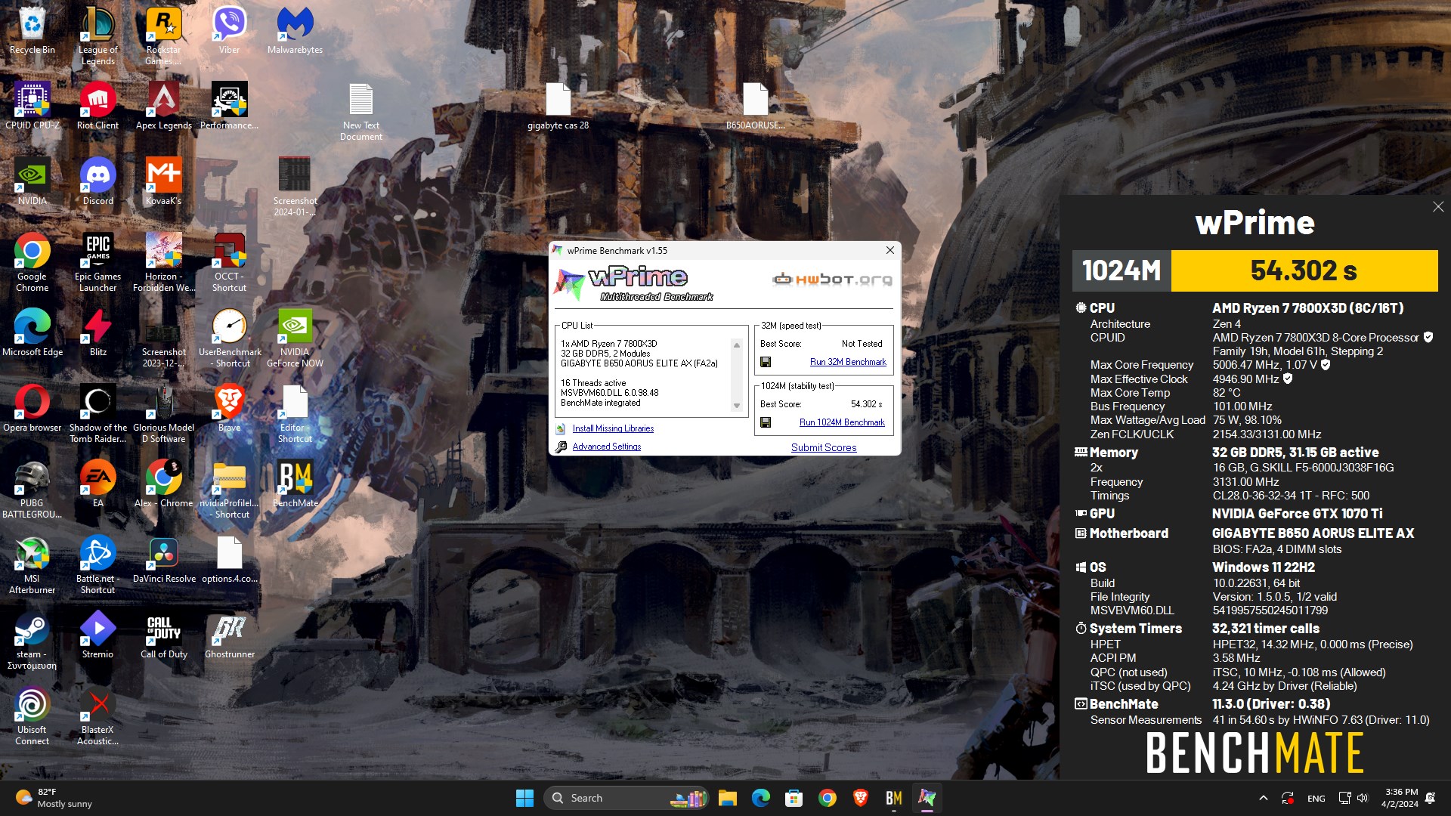Image resolution: width=1451 pixels, height=816 pixels.
Task: Select the Ghostrunner desktop icon
Action: click(230, 635)
